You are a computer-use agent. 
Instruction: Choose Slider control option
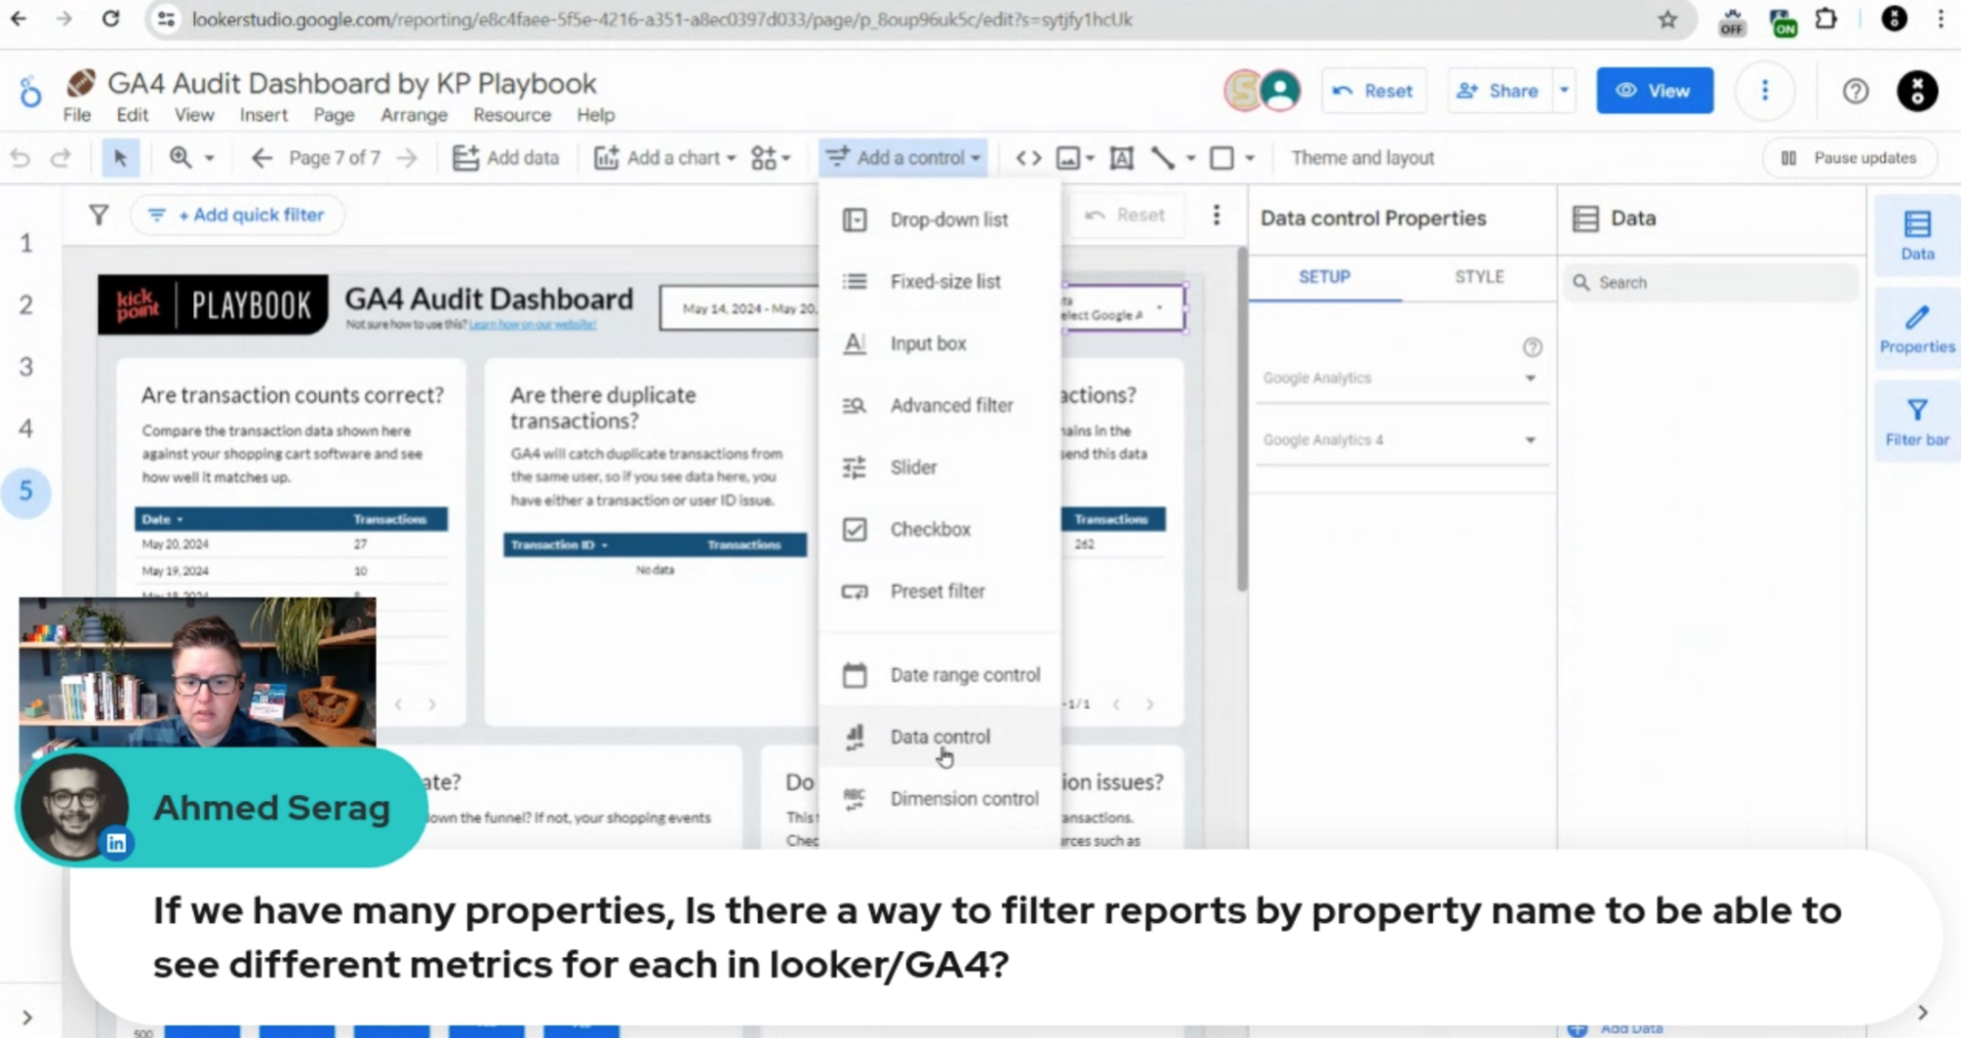[x=940, y=467]
